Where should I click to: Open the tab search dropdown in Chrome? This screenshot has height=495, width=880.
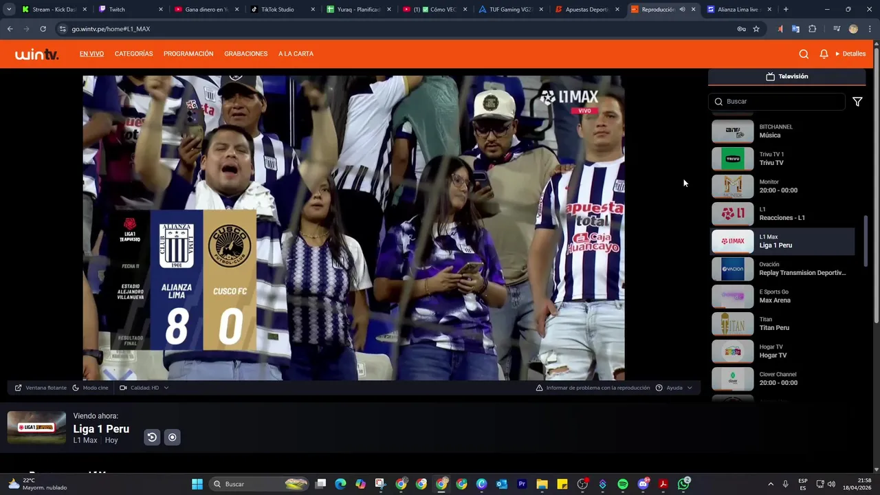click(x=8, y=10)
